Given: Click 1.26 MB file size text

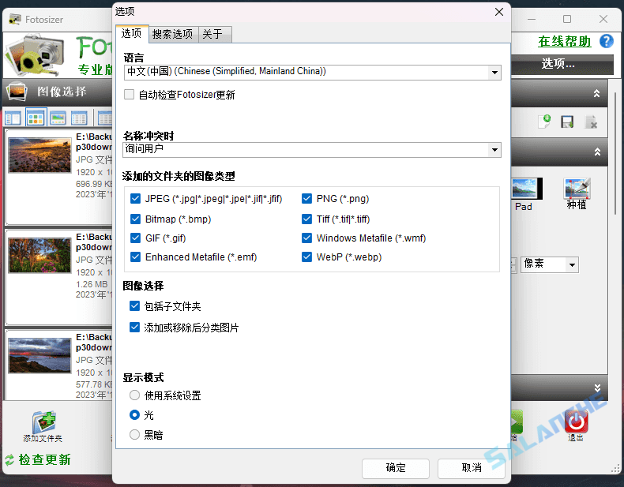Looking at the screenshot, I should click(92, 285).
